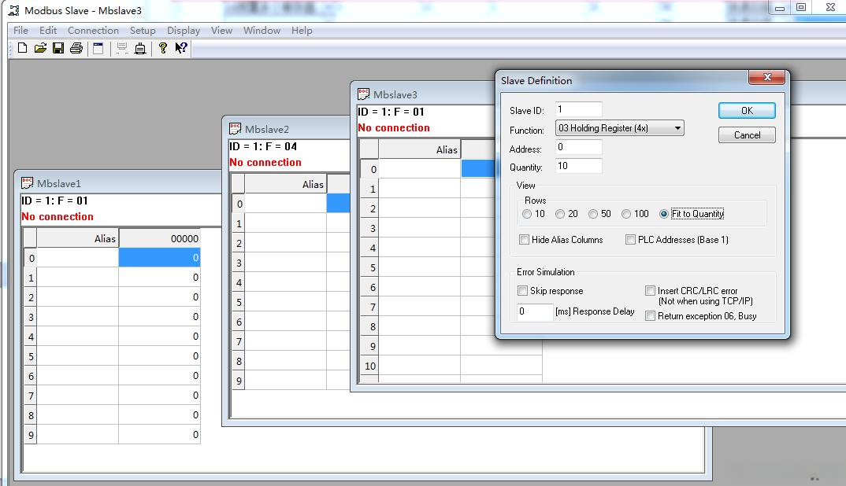Expand the Function dropdown list

(x=677, y=128)
